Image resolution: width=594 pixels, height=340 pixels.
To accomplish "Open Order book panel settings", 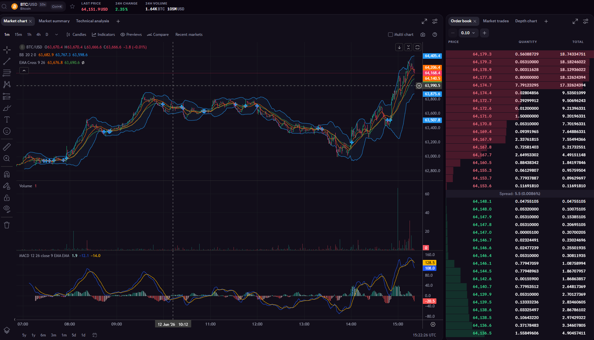I will pos(586,21).
